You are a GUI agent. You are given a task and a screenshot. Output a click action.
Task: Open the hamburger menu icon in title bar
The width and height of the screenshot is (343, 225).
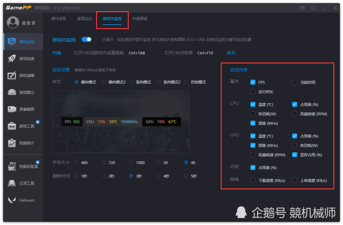coord(313,8)
